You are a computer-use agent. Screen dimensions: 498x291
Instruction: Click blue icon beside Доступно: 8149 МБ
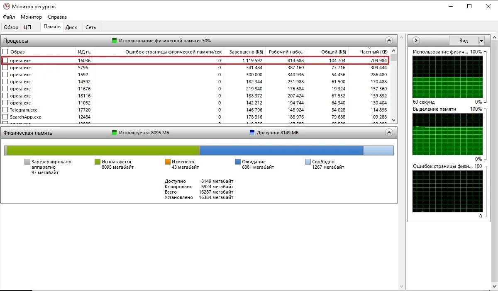pos(252,133)
